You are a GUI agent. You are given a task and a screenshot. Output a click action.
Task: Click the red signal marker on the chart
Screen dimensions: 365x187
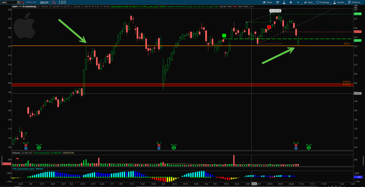point(269,27)
